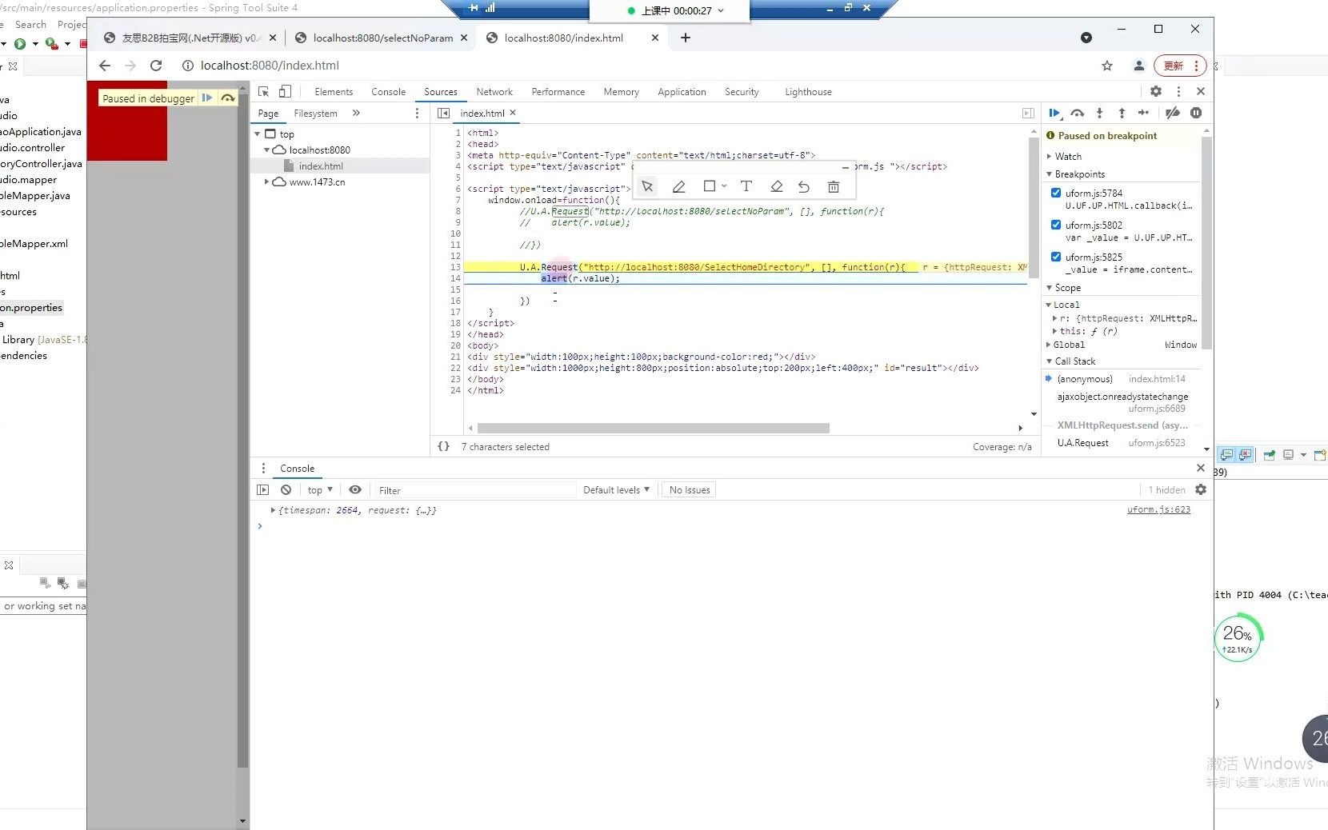Open console settings gear
The image size is (1328, 830).
1200,489
